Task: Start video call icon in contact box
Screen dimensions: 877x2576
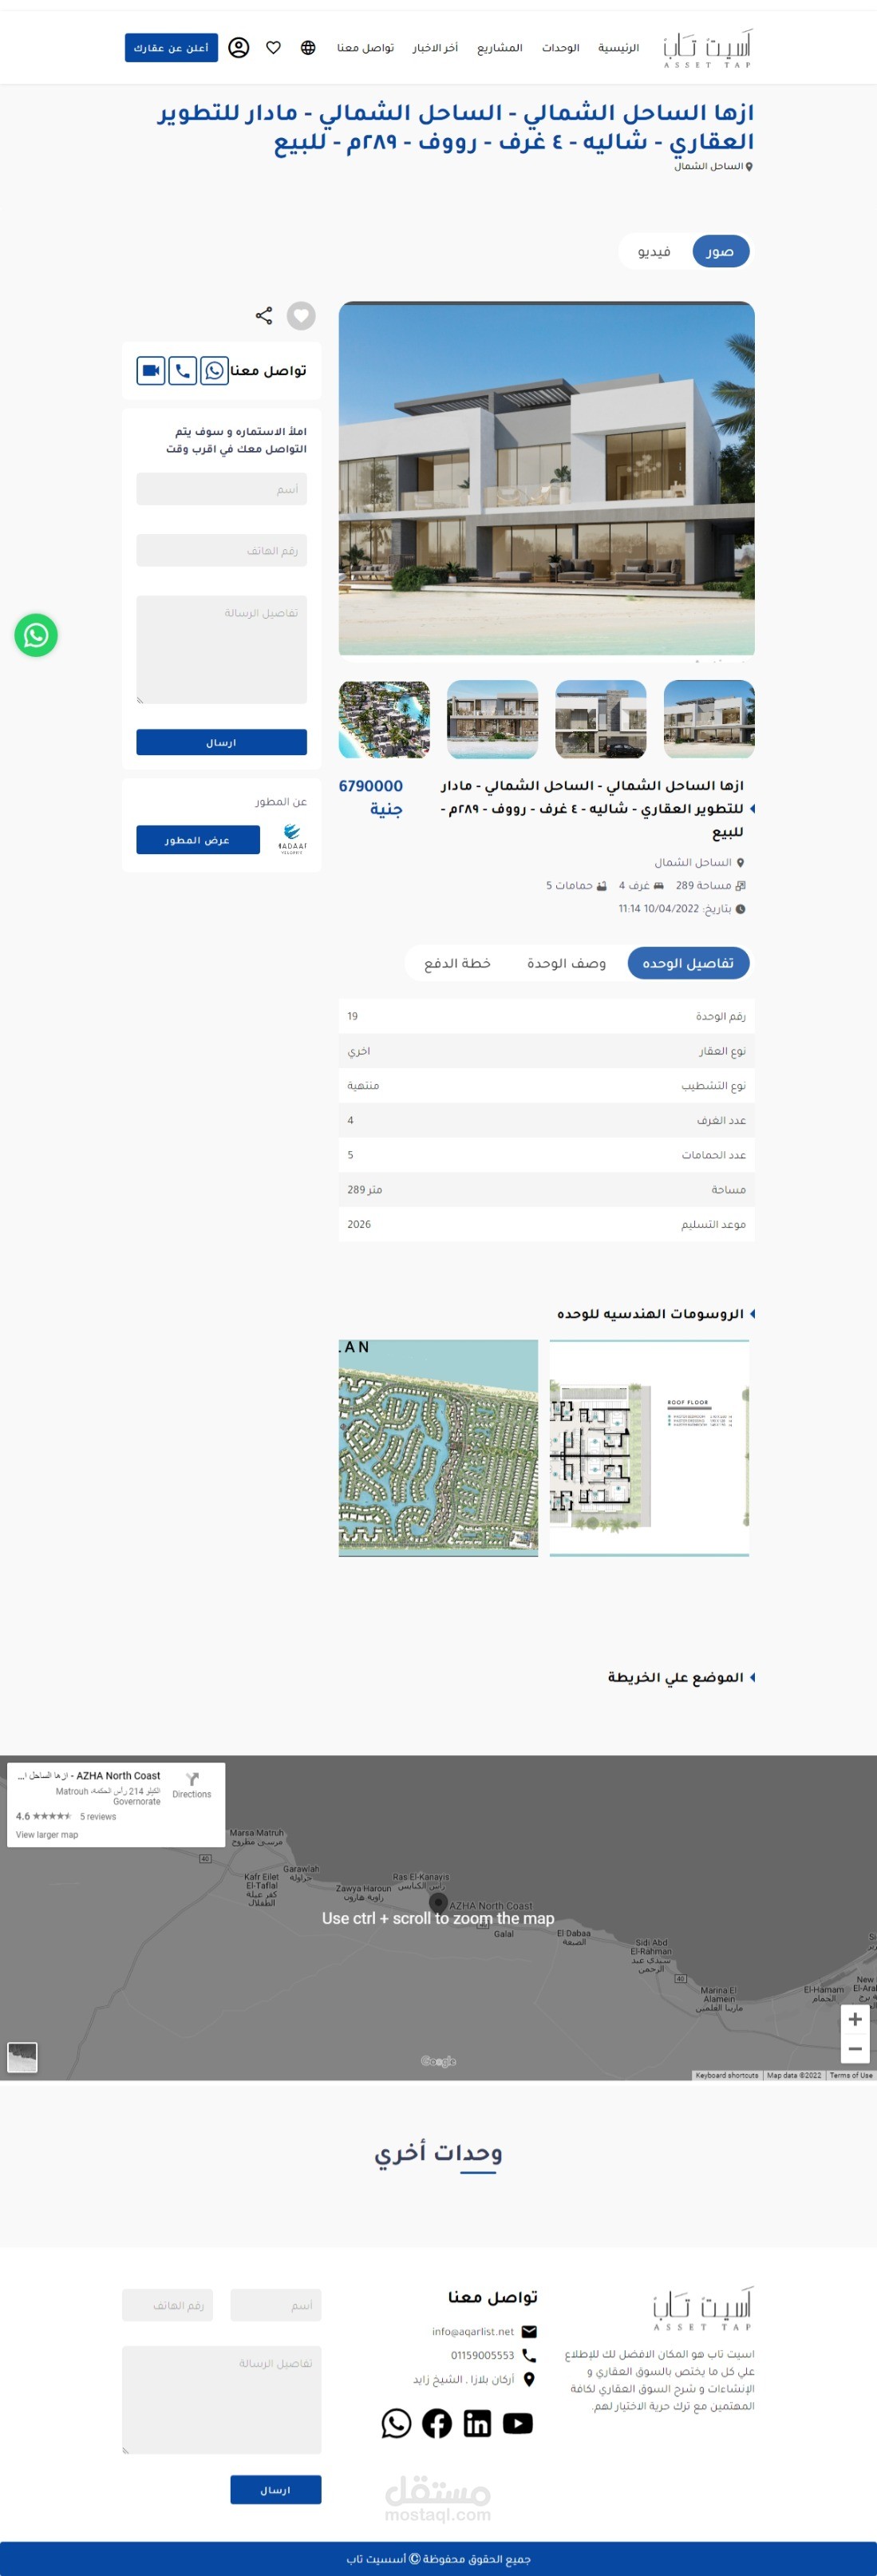Action: (x=150, y=370)
